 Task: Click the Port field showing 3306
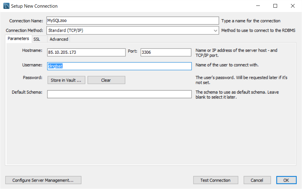(166, 52)
